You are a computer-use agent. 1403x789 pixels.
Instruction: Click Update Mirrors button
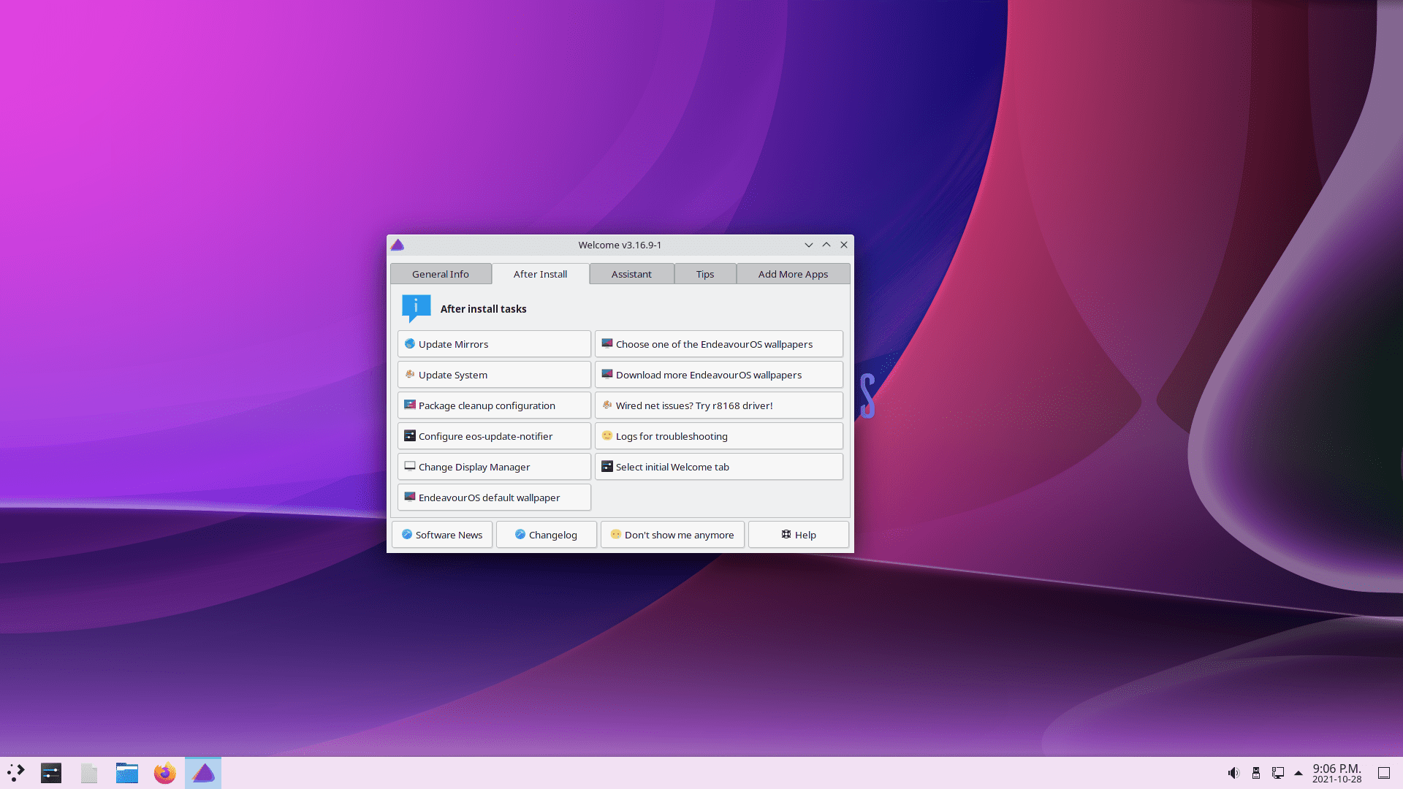(x=494, y=344)
